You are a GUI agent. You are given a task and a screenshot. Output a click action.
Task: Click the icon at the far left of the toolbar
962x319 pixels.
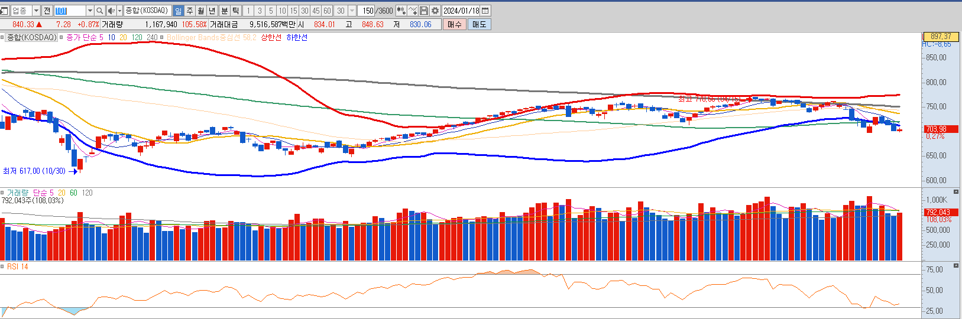coord(4,11)
